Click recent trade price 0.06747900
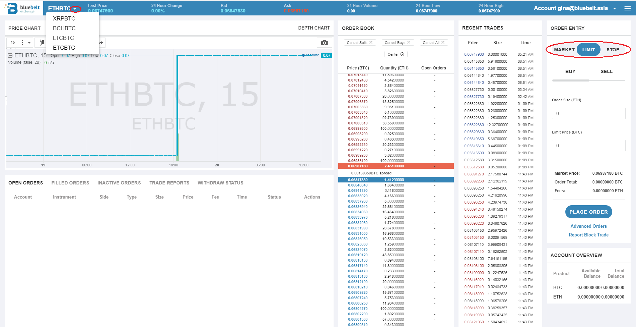636x327 pixels. [x=474, y=54]
